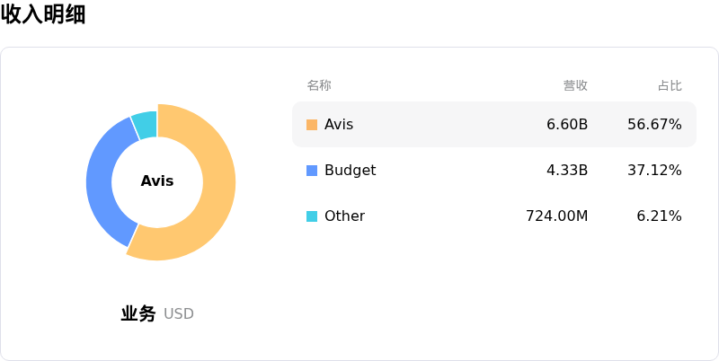This screenshot has width=719, height=361.
Task: Click the 56.67% share value
Action: pos(654,125)
